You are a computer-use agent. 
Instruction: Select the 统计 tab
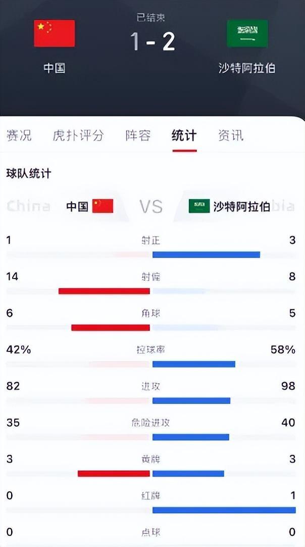184,135
